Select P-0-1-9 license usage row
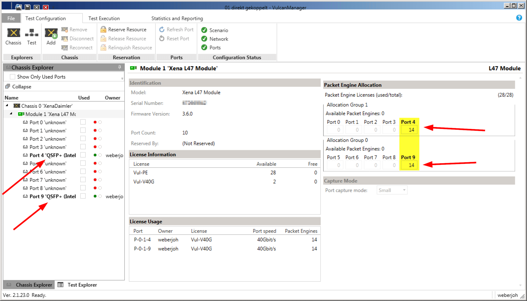 pos(225,249)
